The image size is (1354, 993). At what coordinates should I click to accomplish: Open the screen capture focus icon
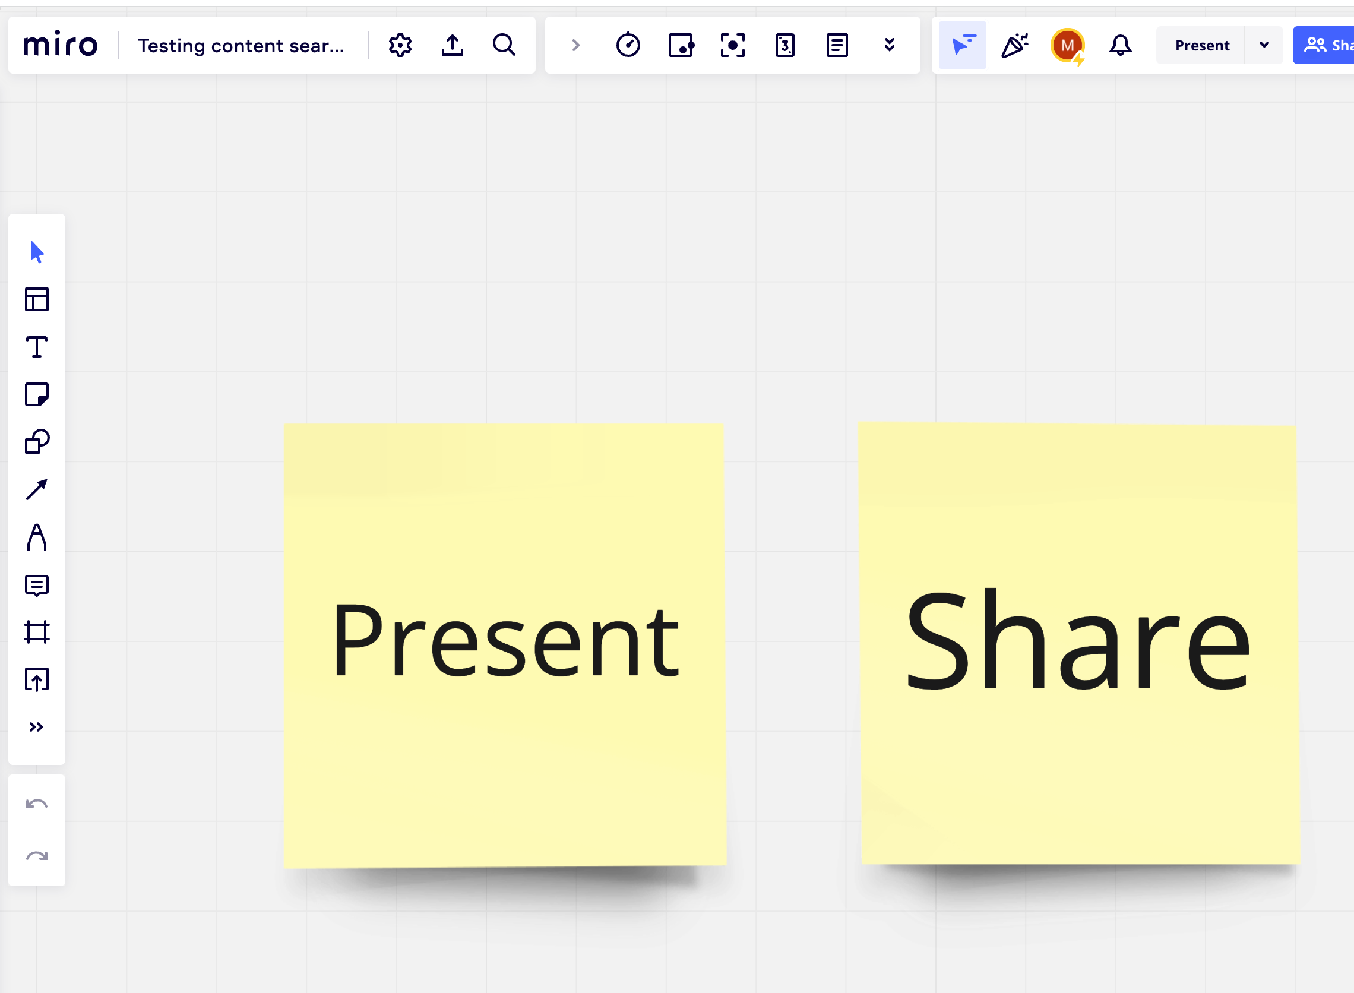pyautogui.click(x=733, y=45)
